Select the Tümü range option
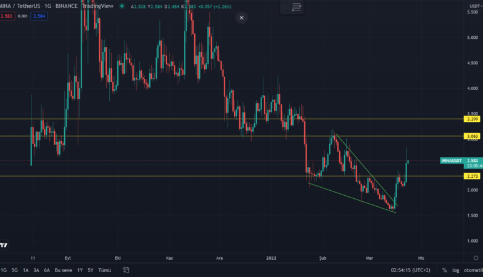The height and width of the screenshot is (277, 483). tap(104, 270)
